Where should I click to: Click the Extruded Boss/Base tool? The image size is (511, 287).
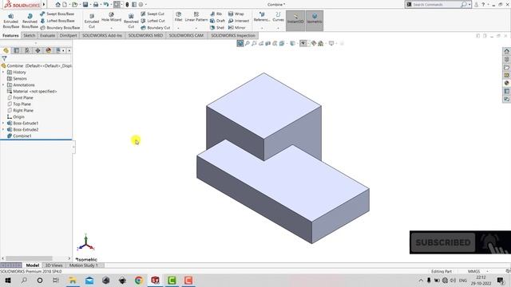[x=10, y=21]
